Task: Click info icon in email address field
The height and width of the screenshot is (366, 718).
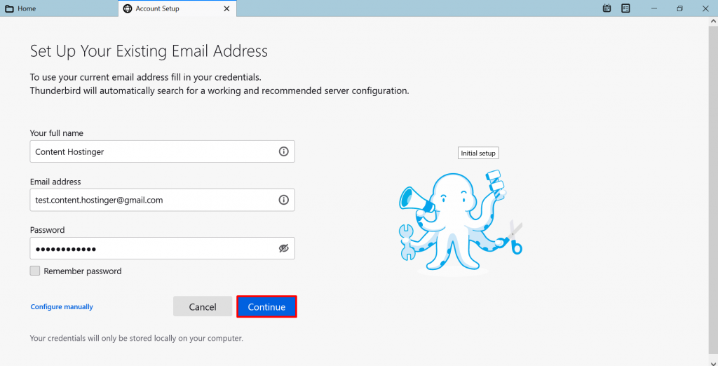Action: click(x=283, y=200)
